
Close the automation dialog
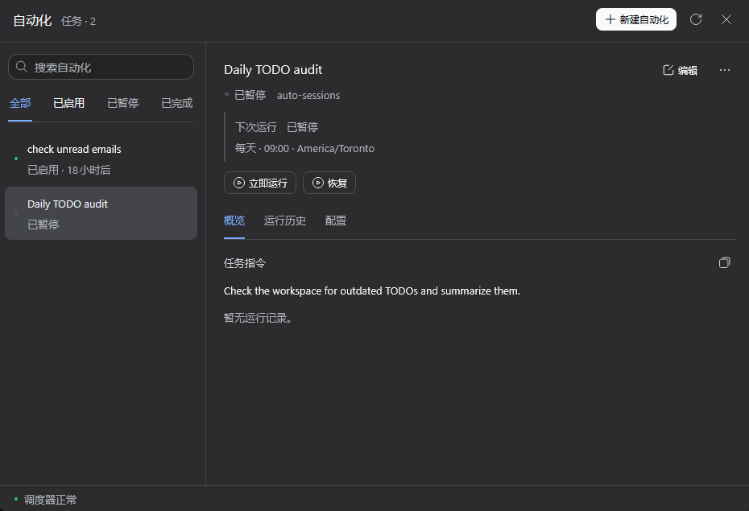[726, 19]
